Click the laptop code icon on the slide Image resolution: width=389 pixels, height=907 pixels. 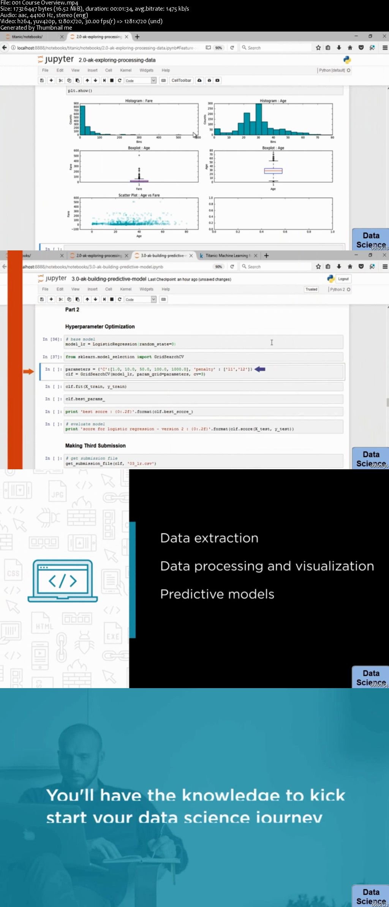coord(63,581)
